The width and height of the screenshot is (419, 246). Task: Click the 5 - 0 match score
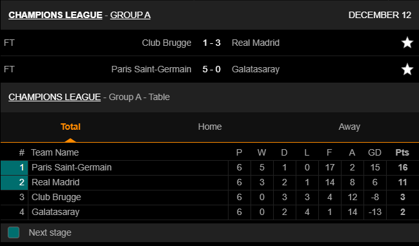point(212,69)
